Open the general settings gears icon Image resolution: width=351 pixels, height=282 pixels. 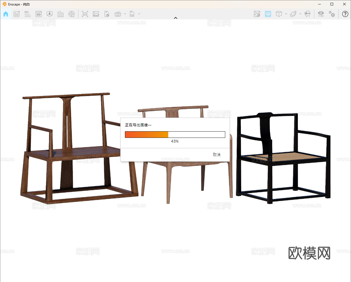332,14
